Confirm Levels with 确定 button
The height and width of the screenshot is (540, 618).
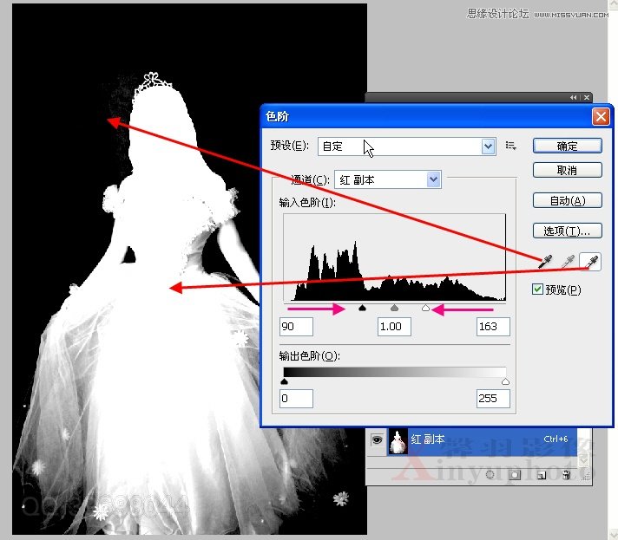567,146
